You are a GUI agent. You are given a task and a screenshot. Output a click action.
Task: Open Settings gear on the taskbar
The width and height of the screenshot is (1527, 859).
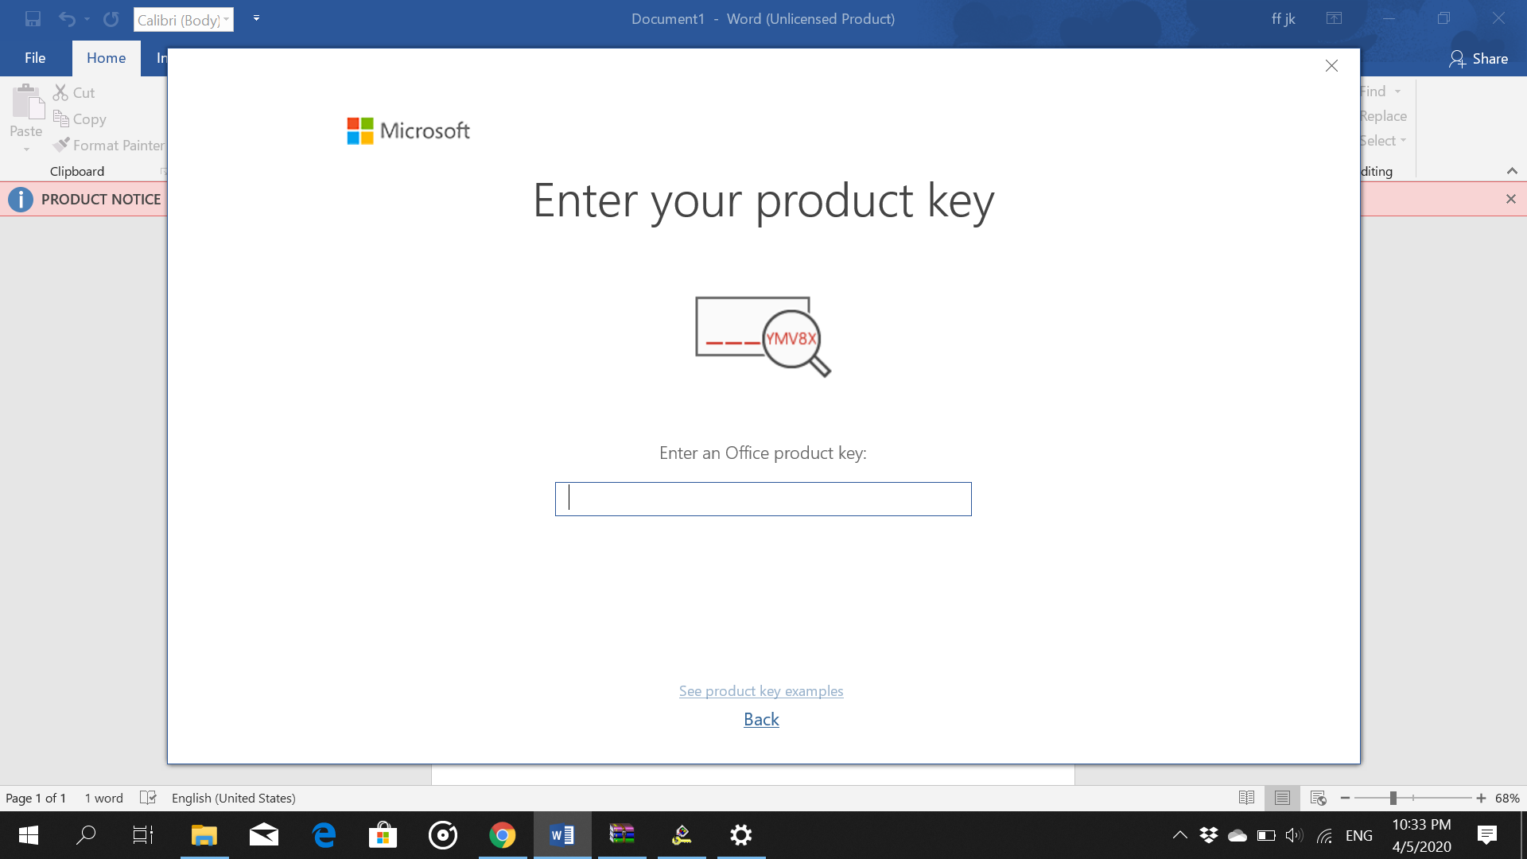(x=741, y=835)
